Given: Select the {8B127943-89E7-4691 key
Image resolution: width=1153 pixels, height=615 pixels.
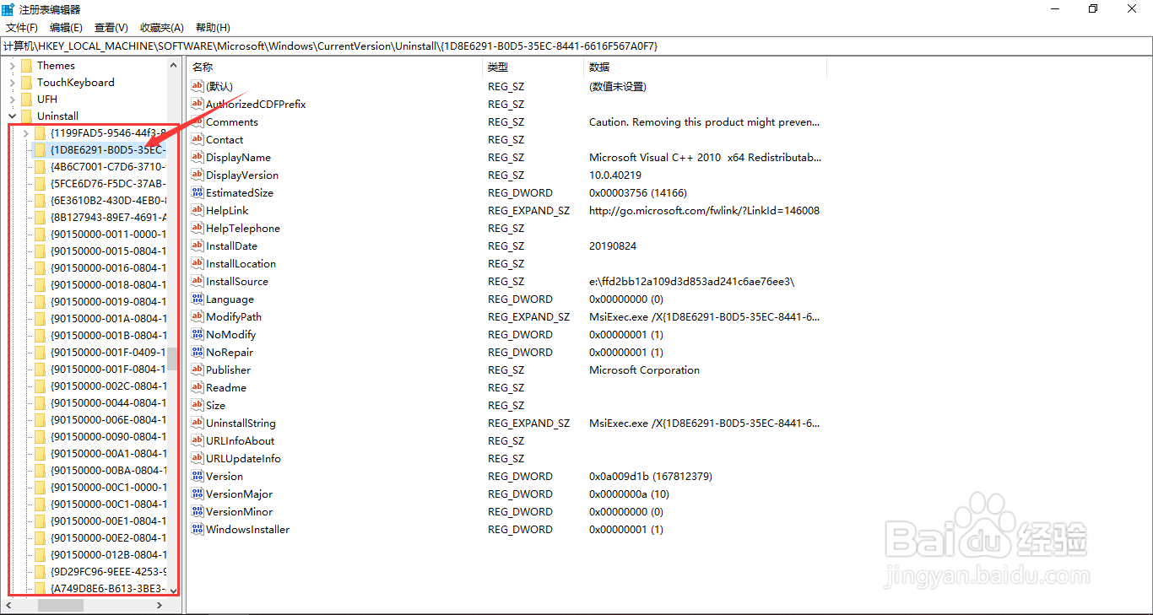Looking at the screenshot, I should [107, 217].
